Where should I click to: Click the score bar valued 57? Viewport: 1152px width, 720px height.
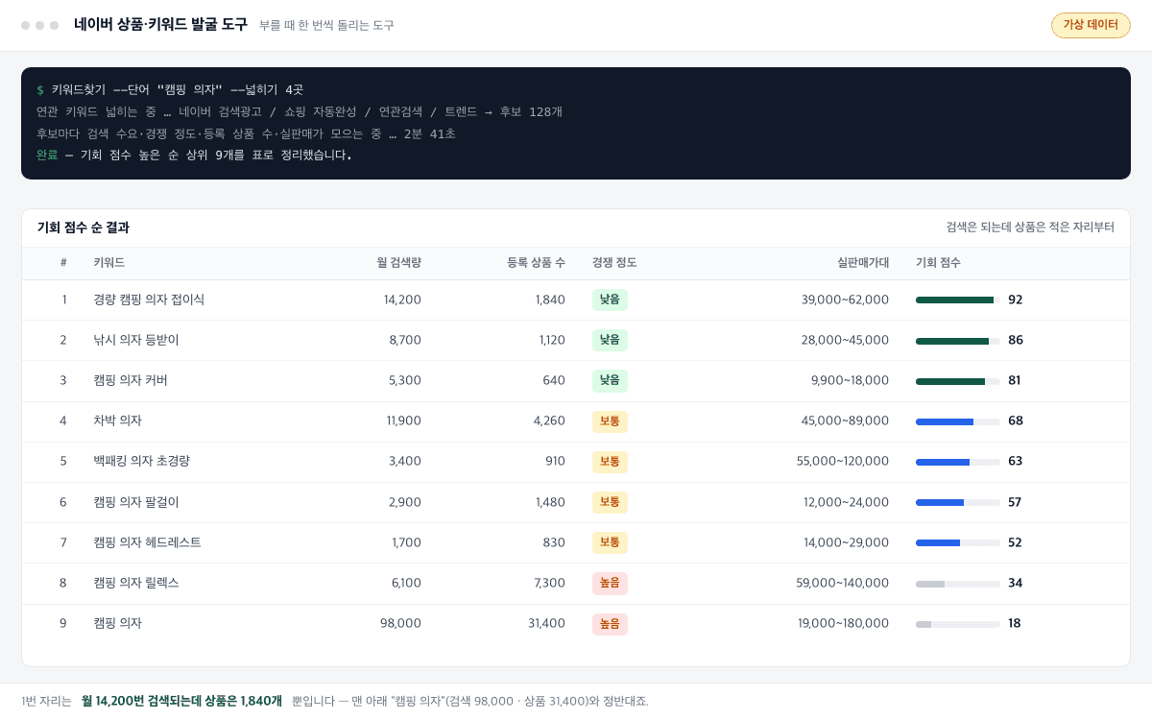click(958, 502)
